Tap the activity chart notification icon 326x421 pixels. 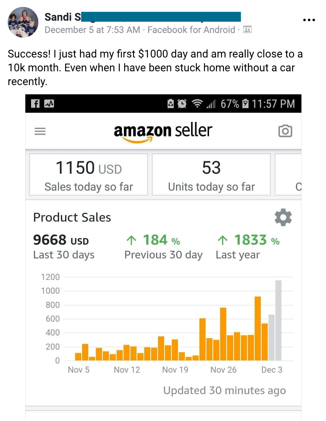pyautogui.click(x=48, y=104)
